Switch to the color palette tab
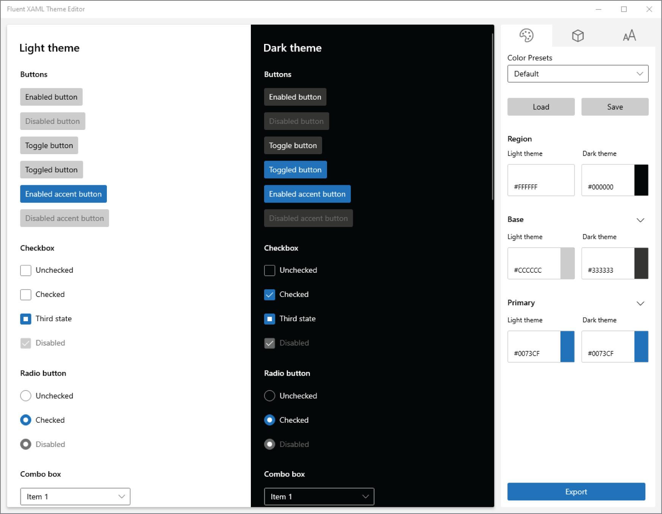Screen dimensions: 662x514 point(527,35)
